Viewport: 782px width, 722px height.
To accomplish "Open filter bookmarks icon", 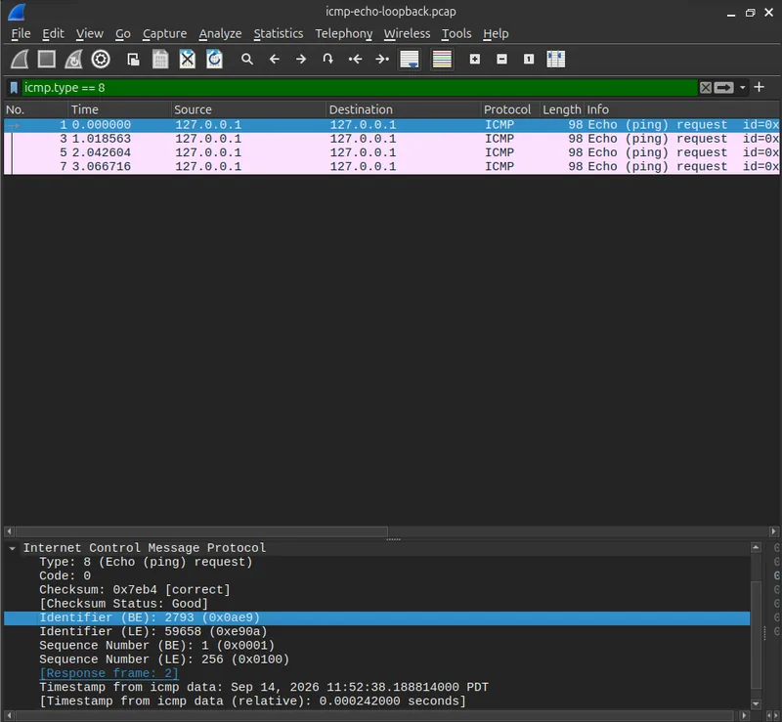I will tap(14, 88).
